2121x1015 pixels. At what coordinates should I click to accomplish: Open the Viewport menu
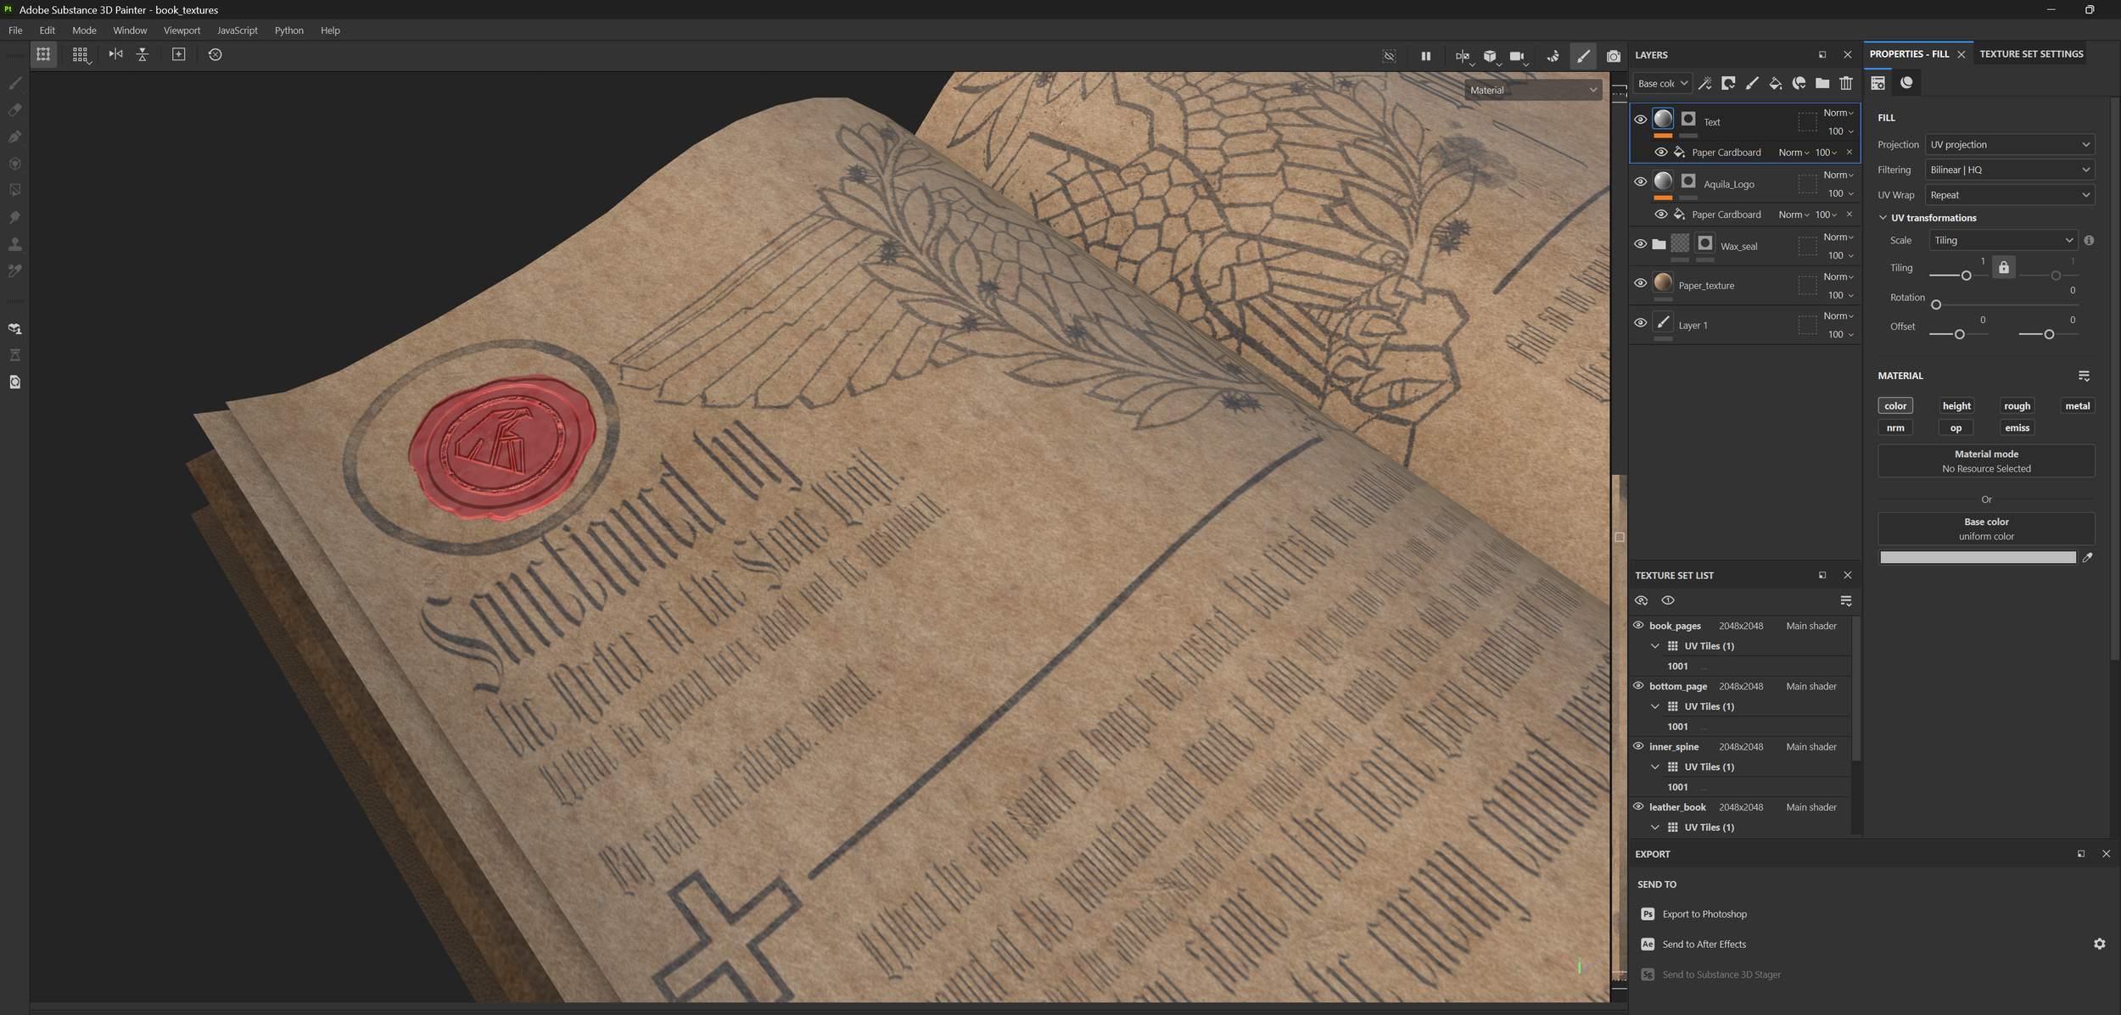(182, 31)
